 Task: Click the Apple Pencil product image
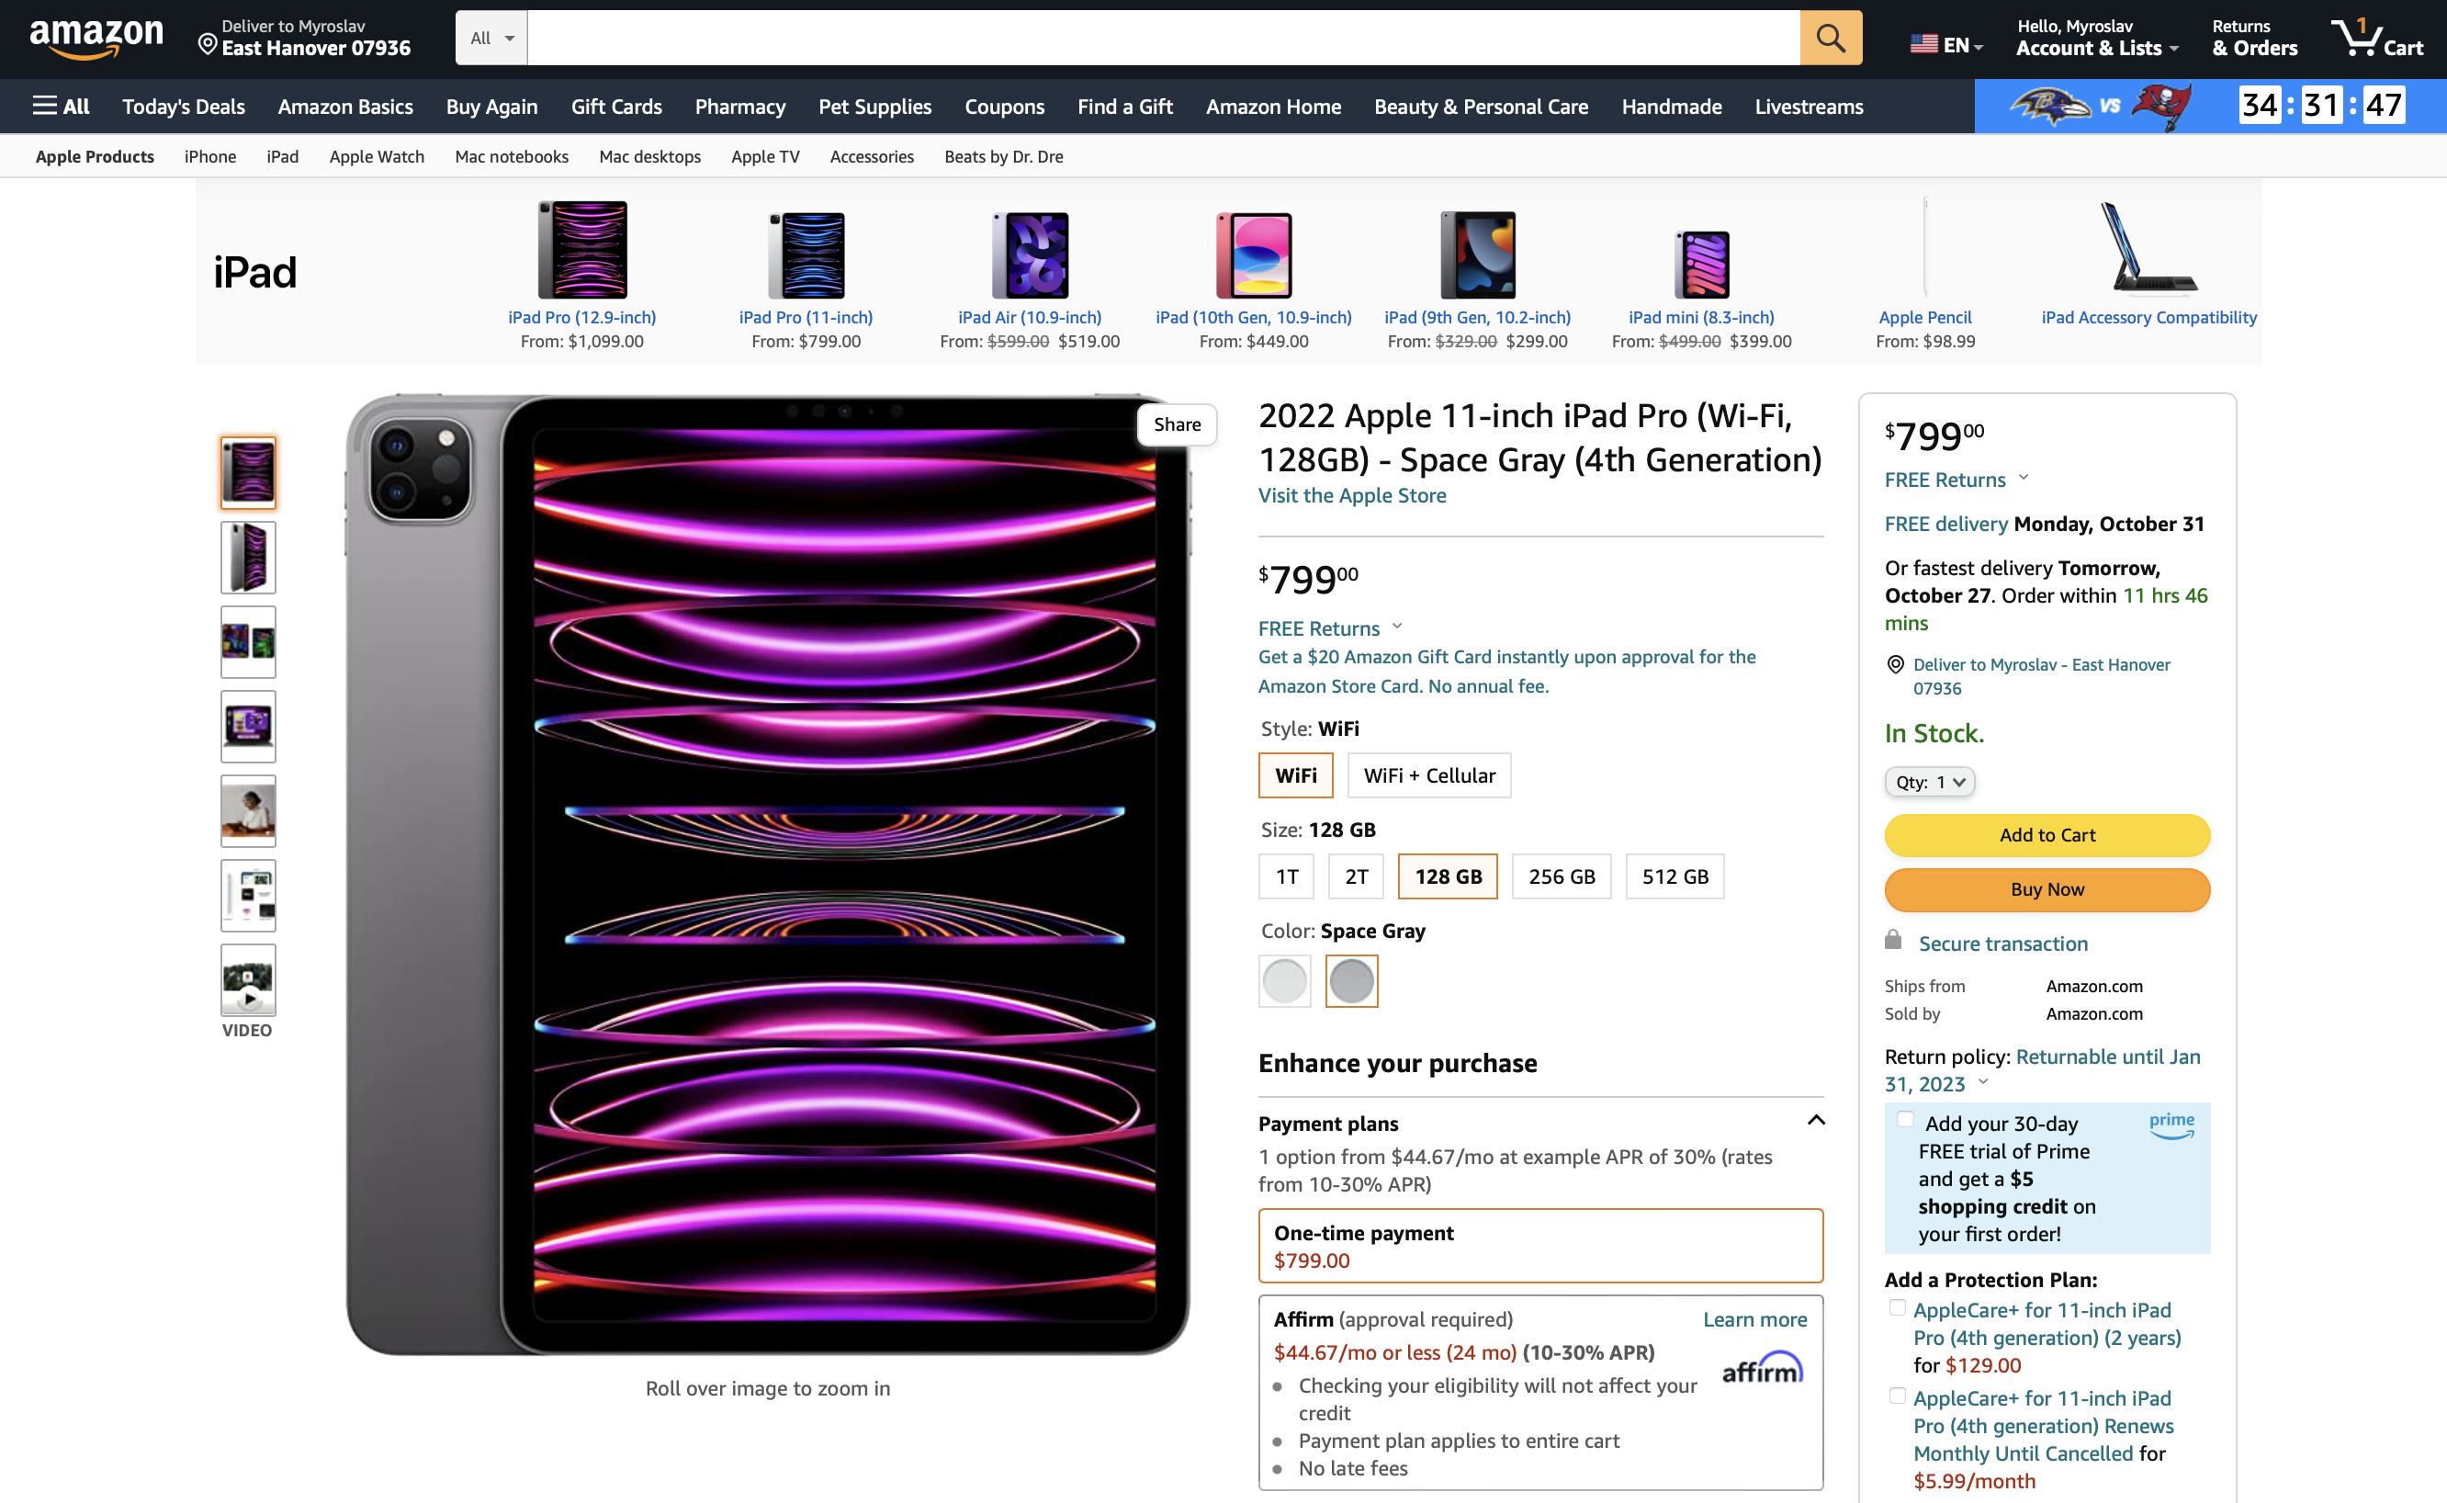[1924, 249]
